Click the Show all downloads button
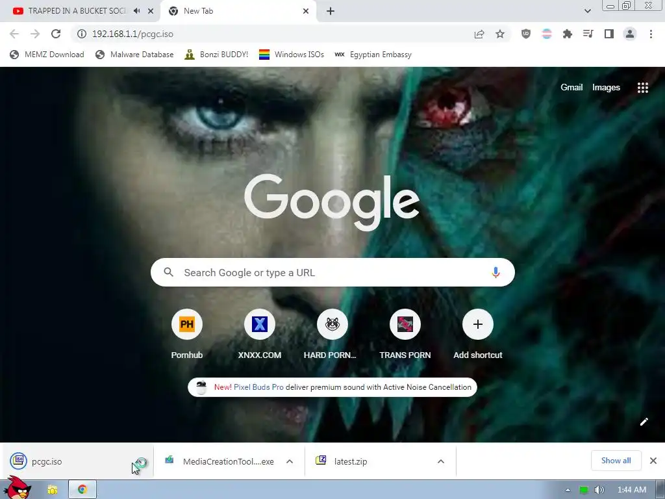 point(616,461)
